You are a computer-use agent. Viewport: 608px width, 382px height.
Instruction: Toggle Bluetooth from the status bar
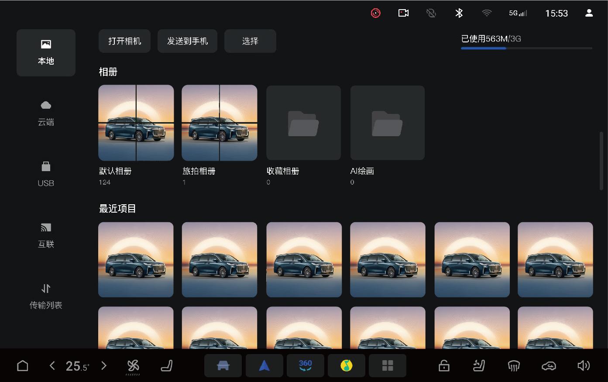(459, 13)
